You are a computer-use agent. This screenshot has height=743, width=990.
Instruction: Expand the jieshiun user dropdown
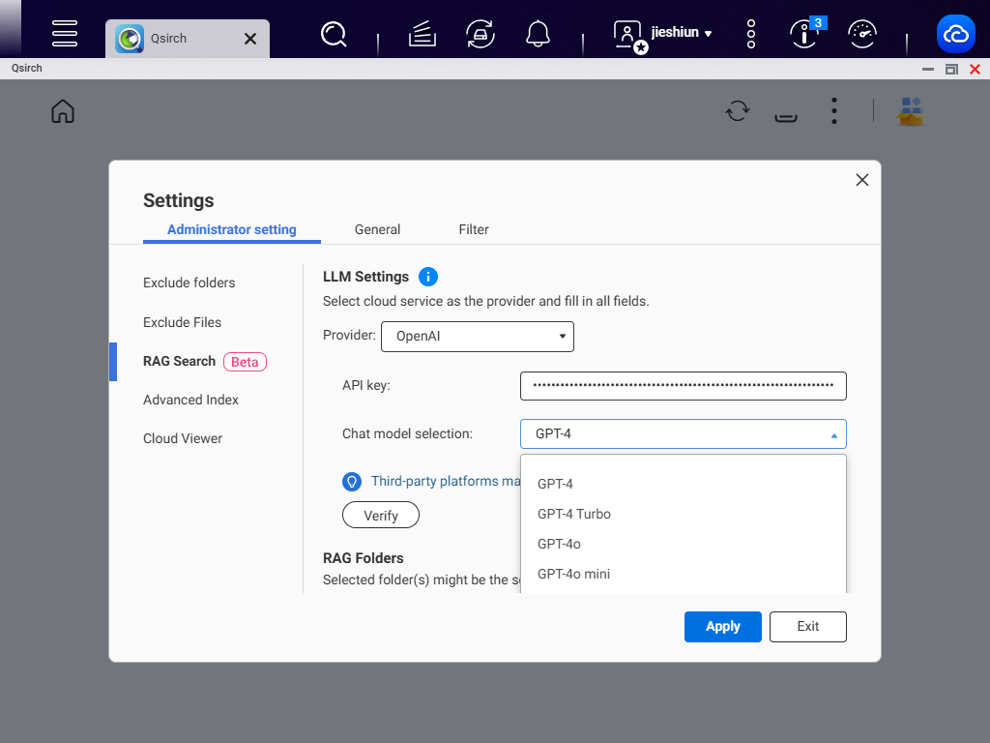pos(682,32)
